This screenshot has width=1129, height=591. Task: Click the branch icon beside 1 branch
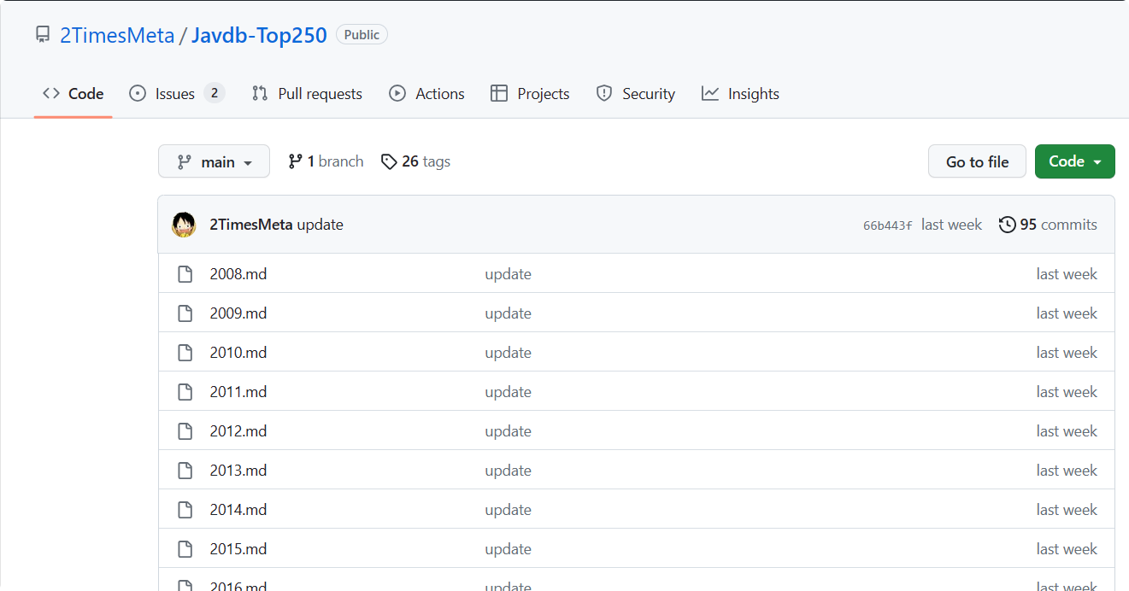(x=295, y=161)
